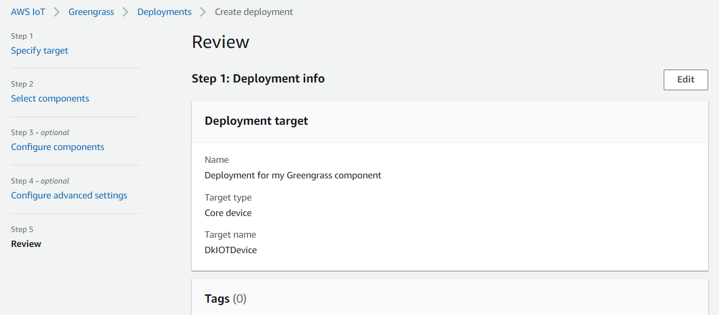Click the chevron separator after Greengrass
Screen dimensions: 719x315
(x=126, y=12)
